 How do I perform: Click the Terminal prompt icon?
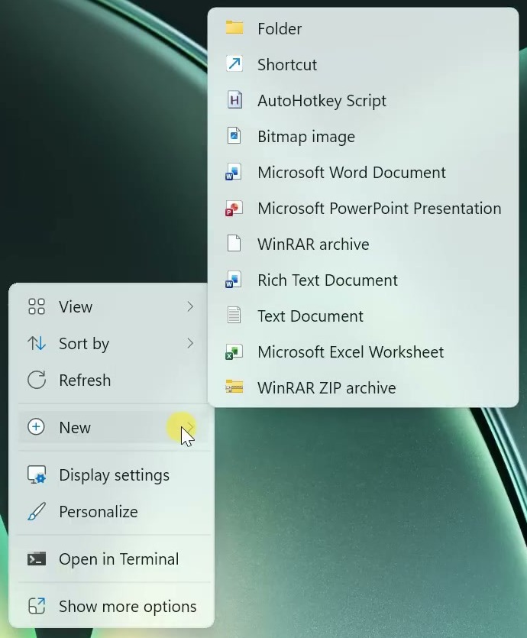click(37, 559)
